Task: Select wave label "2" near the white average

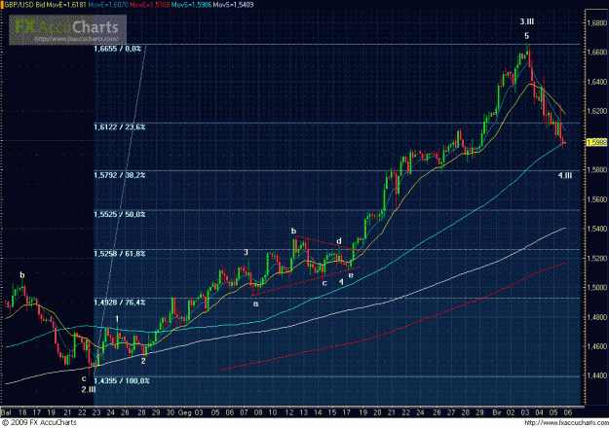Action: (143, 361)
